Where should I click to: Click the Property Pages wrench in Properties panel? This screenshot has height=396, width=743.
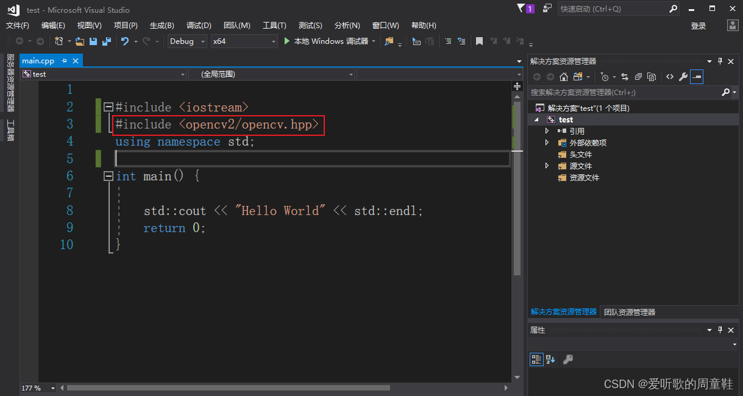pyautogui.click(x=567, y=359)
